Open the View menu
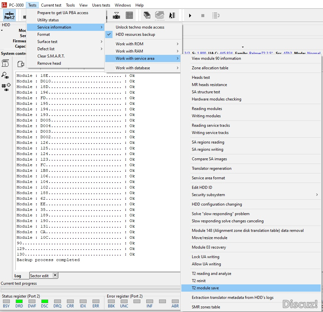 [83, 5]
